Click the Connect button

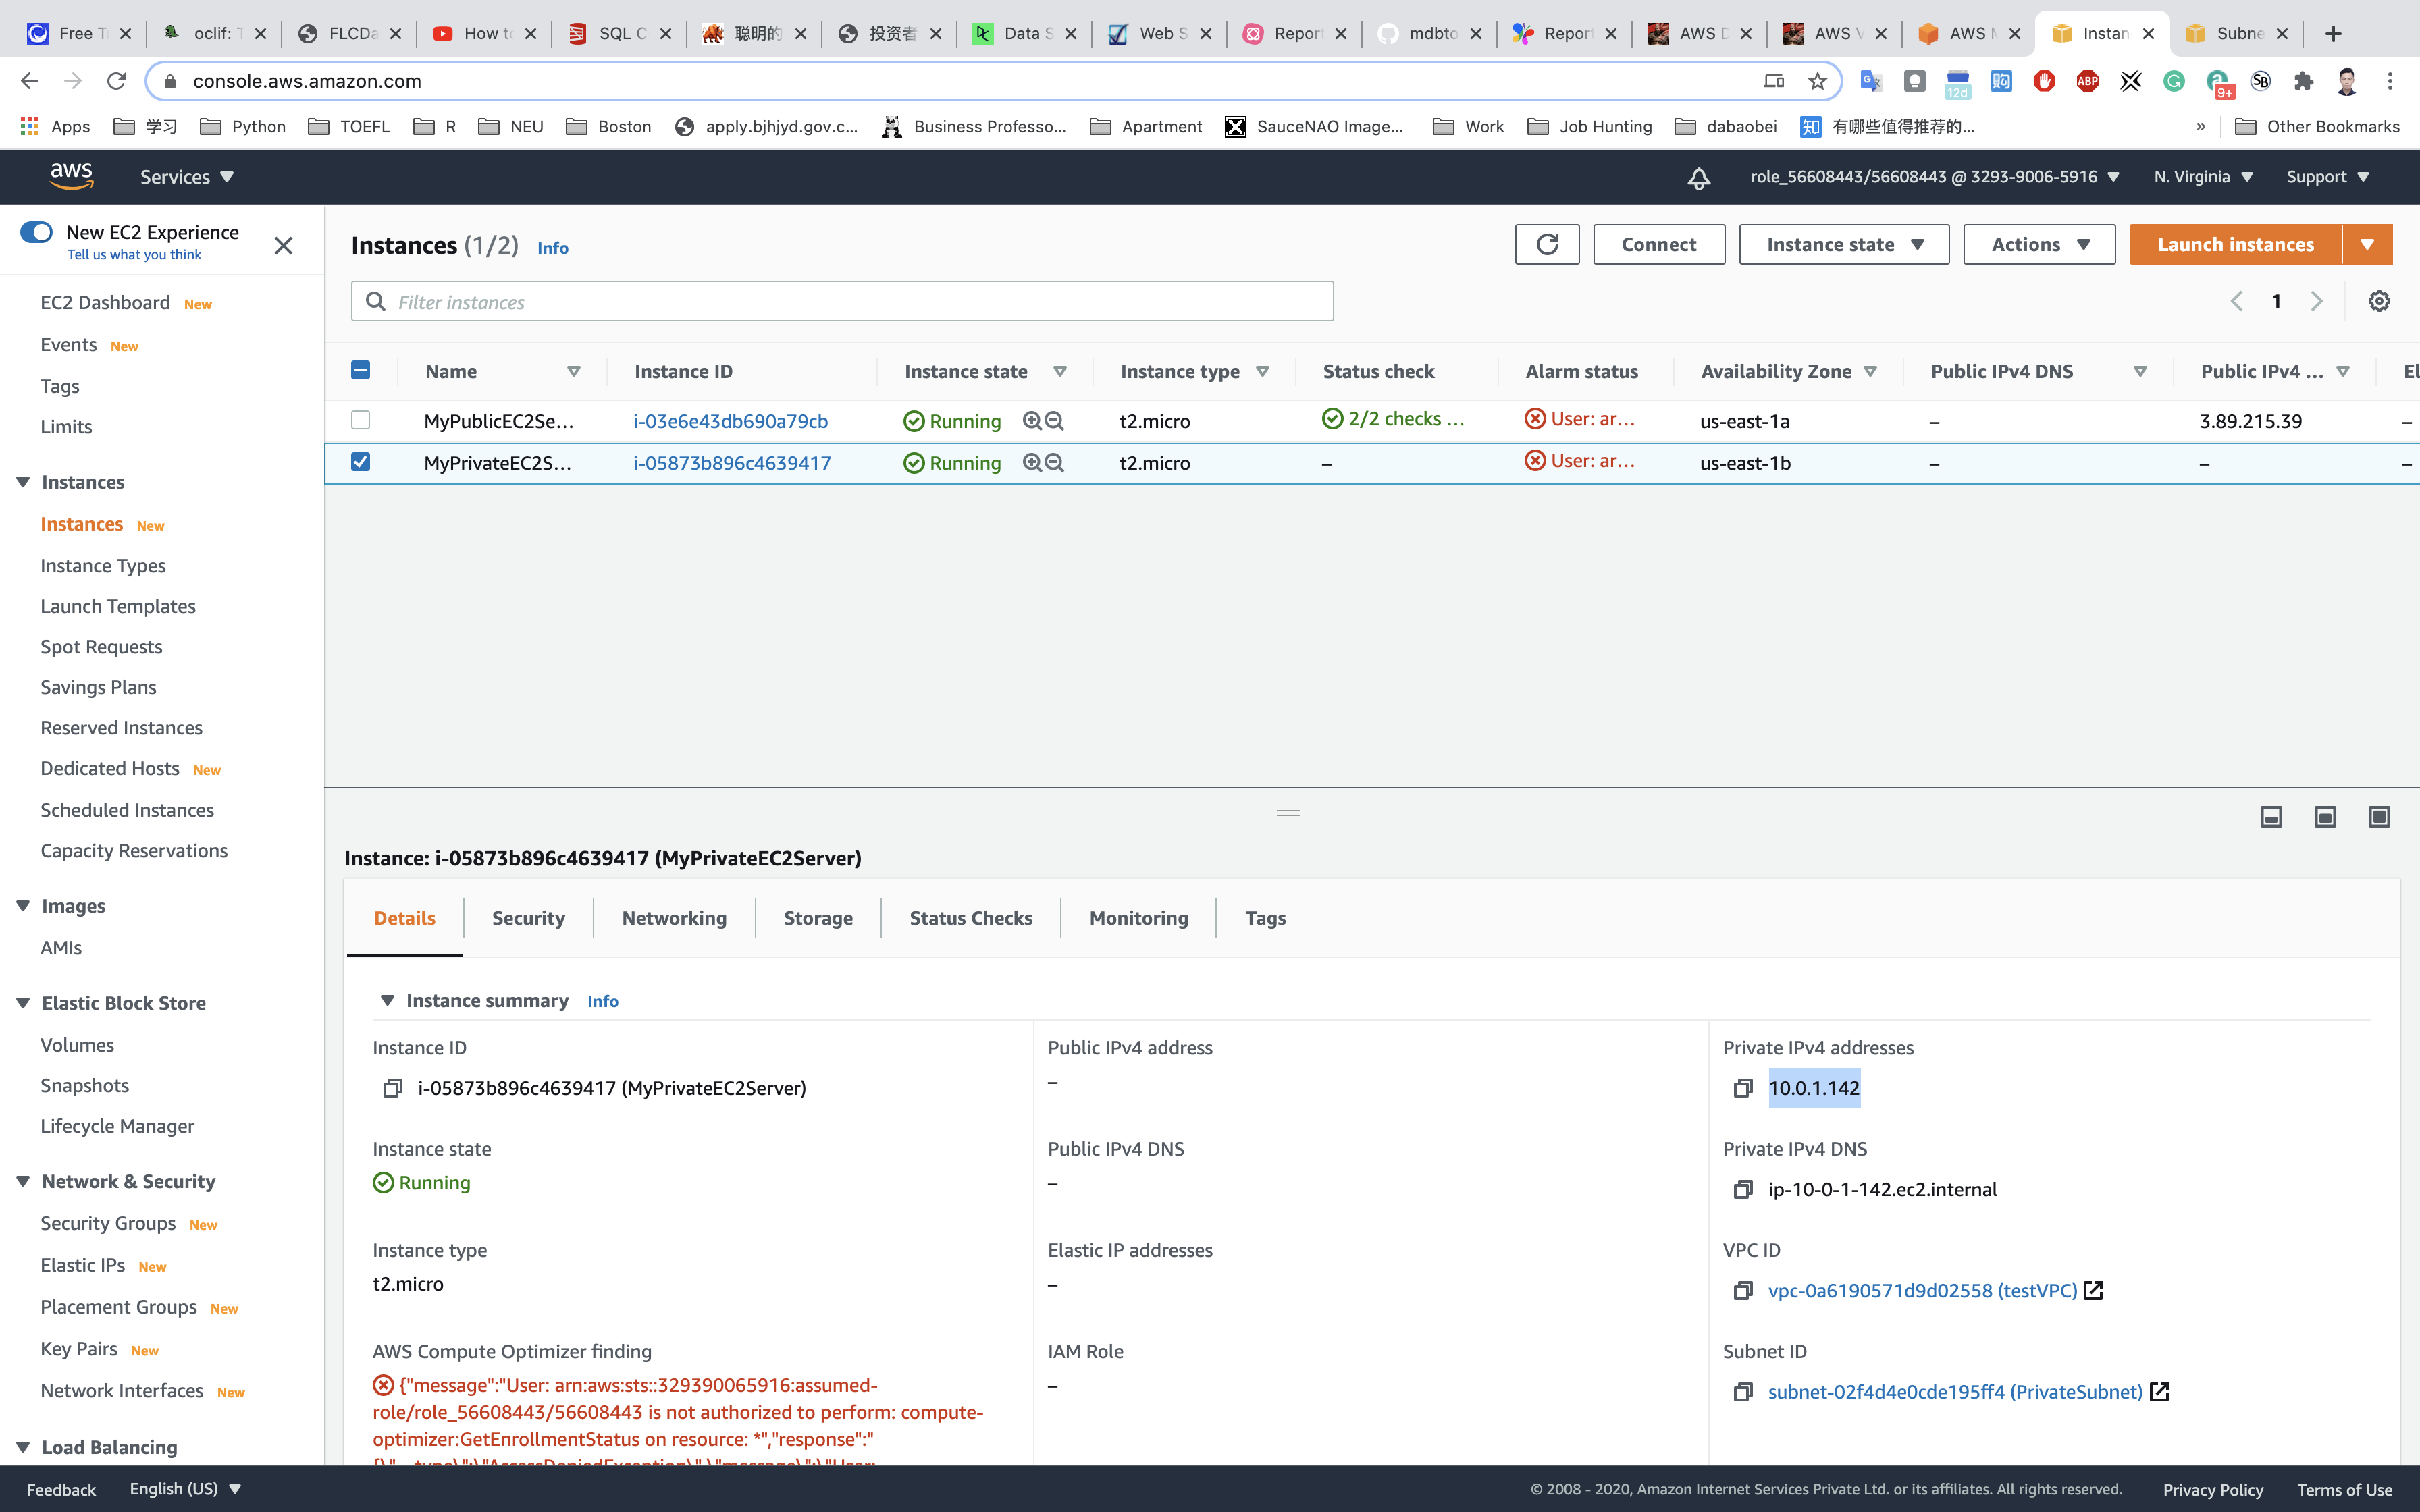[1658, 244]
